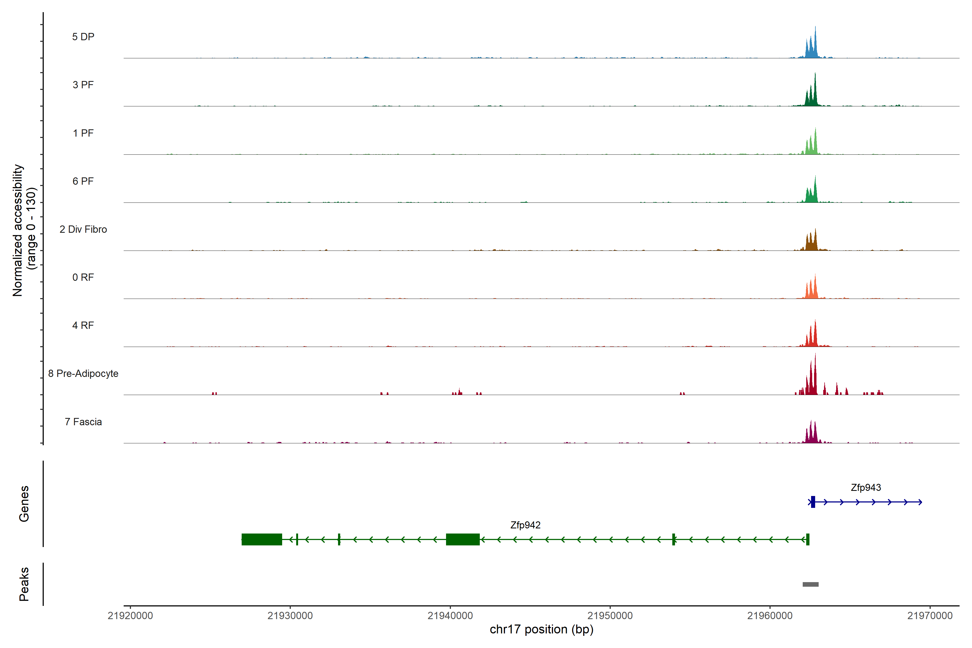Click the chr17 position (bp) axis title

click(x=541, y=629)
